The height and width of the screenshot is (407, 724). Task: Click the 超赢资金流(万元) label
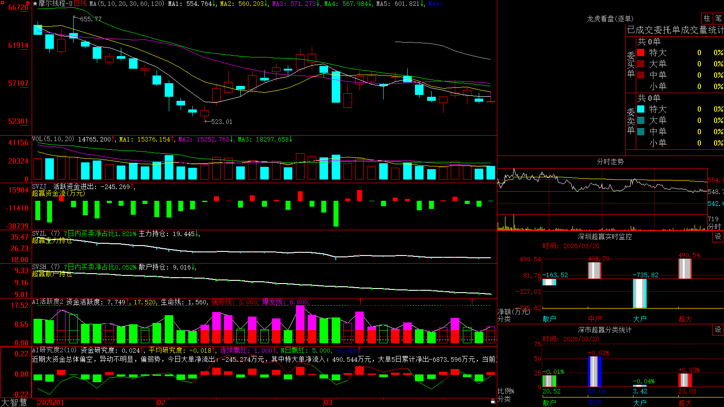click(x=58, y=193)
